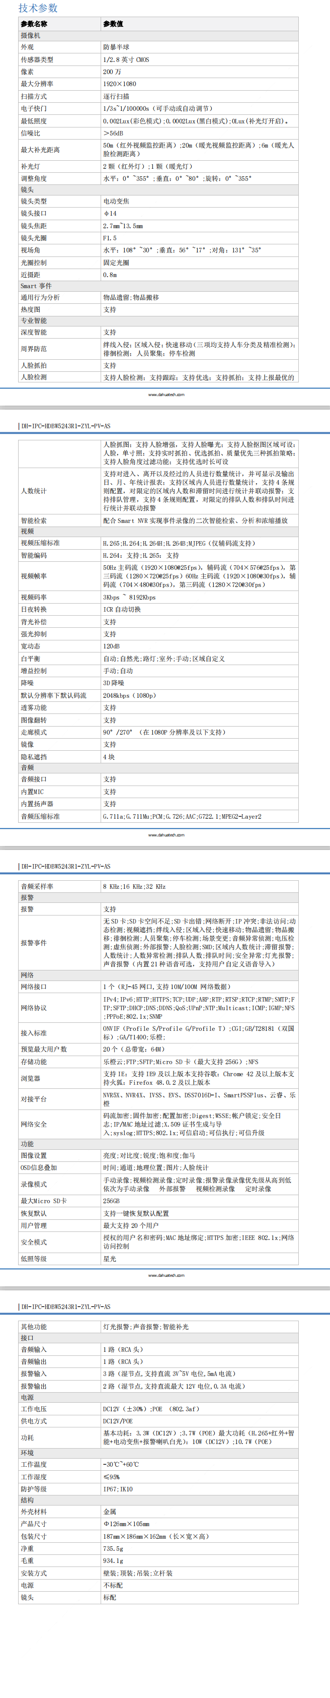Click the "最低照度" row label

coord(34,121)
